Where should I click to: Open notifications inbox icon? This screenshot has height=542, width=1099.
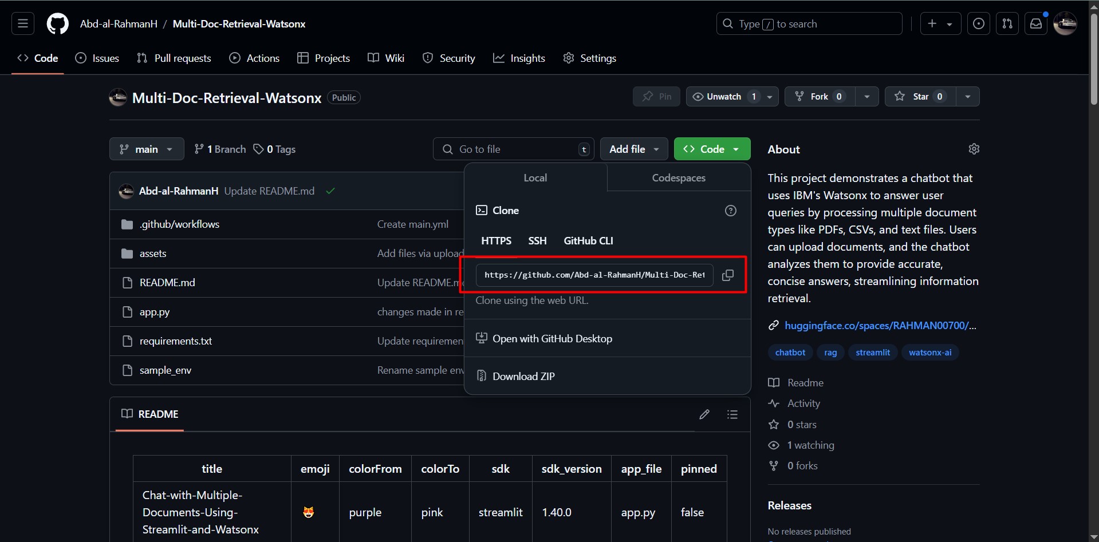click(1036, 23)
